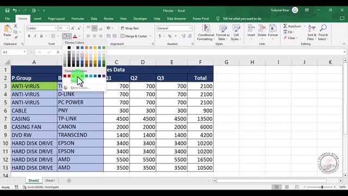Open the Calibri font name dropdown
This screenshot has width=348, height=196.
(55, 28)
